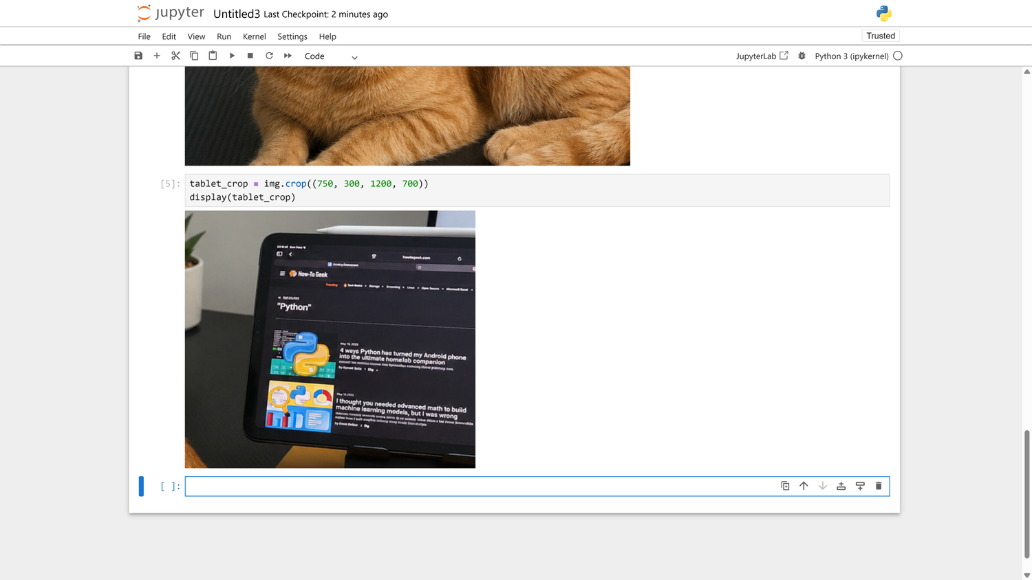Click the display(tablet_crop) code line
The width and height of the screenshot is (1032, 580).
click(242, 197)
